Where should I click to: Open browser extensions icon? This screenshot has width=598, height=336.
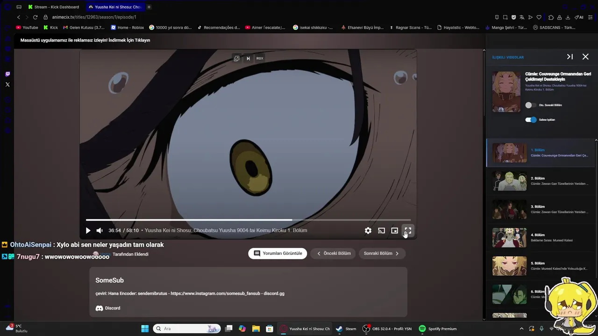(551, 17)
